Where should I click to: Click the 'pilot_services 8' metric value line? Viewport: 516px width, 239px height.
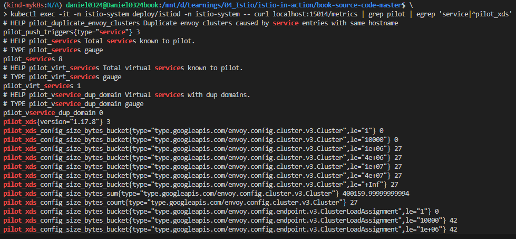tap(33, 59)
